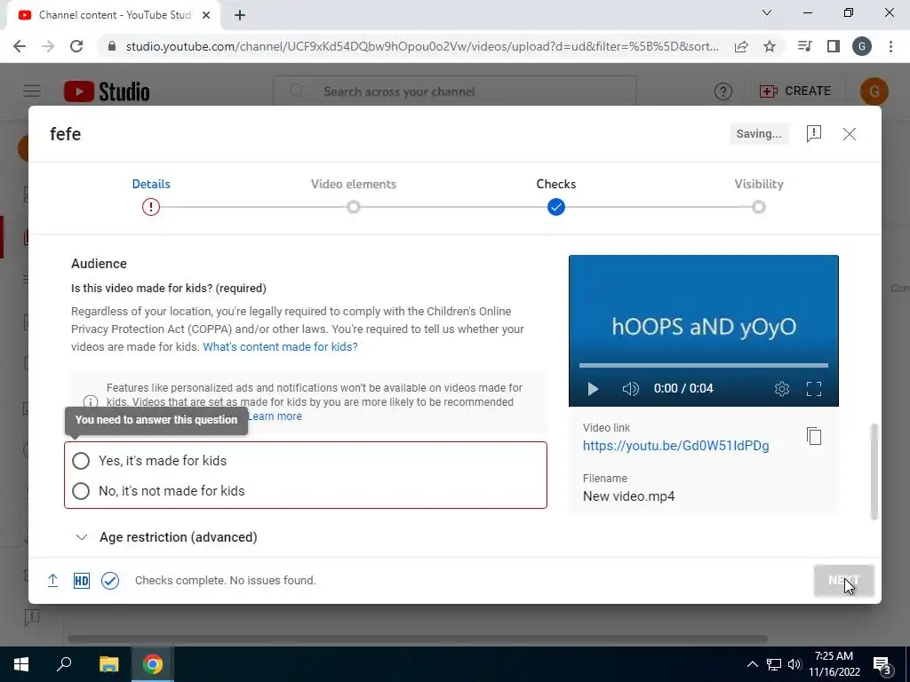The height and width of the screenshot is (682, 910).
Task: Open video preview settings gear
Action: click(x=782, y=389)
